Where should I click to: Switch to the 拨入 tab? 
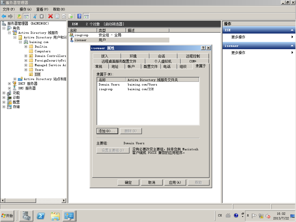(x=107, y=56)
